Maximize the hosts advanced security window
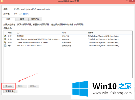Viewport: 135px width, 100px height. pos(127,1)
